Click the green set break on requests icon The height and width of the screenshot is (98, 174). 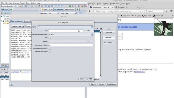coord(70,6)
